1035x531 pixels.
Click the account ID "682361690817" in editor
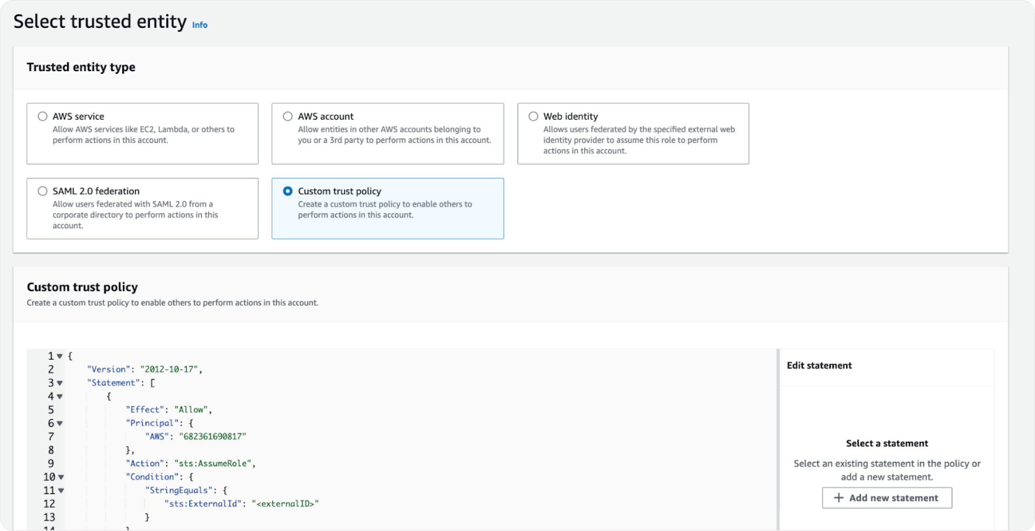pos(213,436)
